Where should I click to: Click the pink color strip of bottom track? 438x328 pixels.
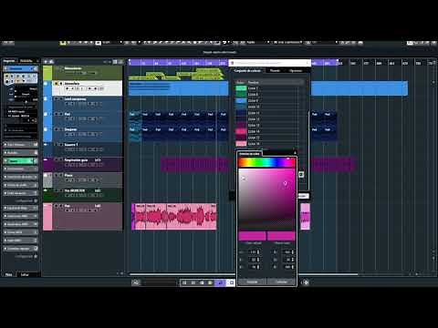click(47, 217)
